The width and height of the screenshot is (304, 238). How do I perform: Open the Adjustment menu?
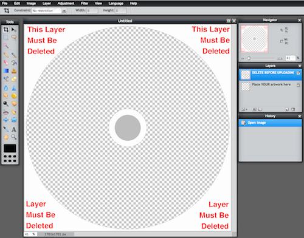66,3
